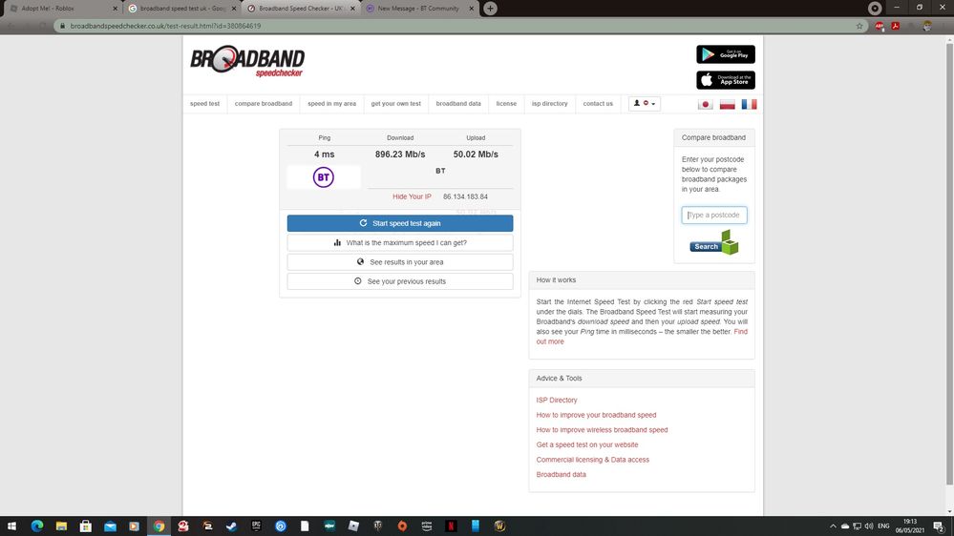Click the purple BT provider logo
This screenshot has width=954, height=536.
click(324, 177)
